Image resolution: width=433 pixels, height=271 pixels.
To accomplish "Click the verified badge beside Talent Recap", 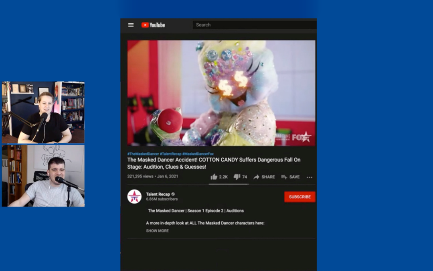I will pos(173,194).
